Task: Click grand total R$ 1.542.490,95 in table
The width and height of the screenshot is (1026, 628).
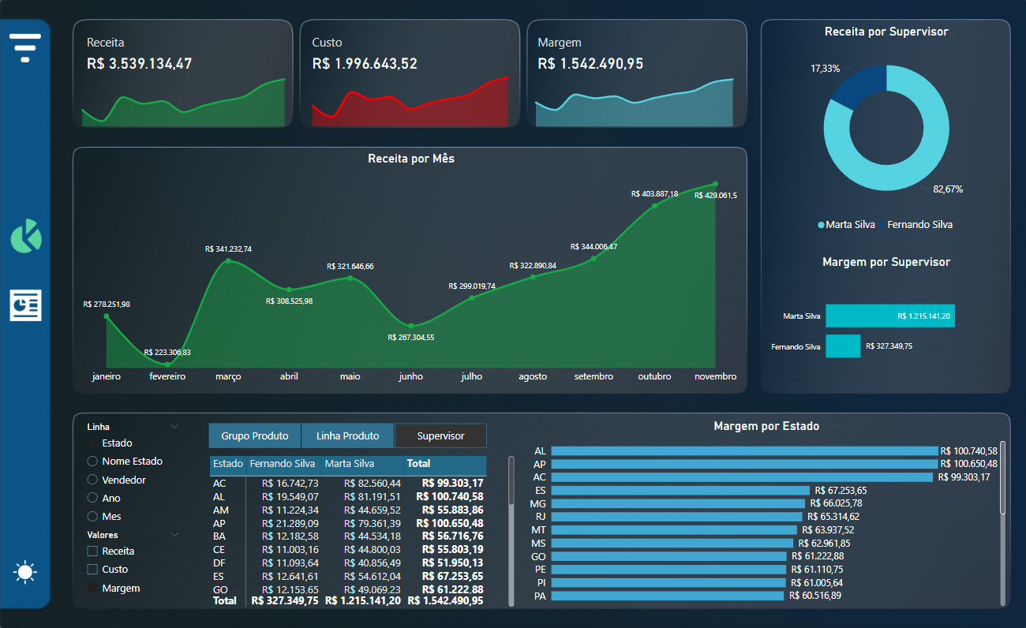Action: coord(444,600)
